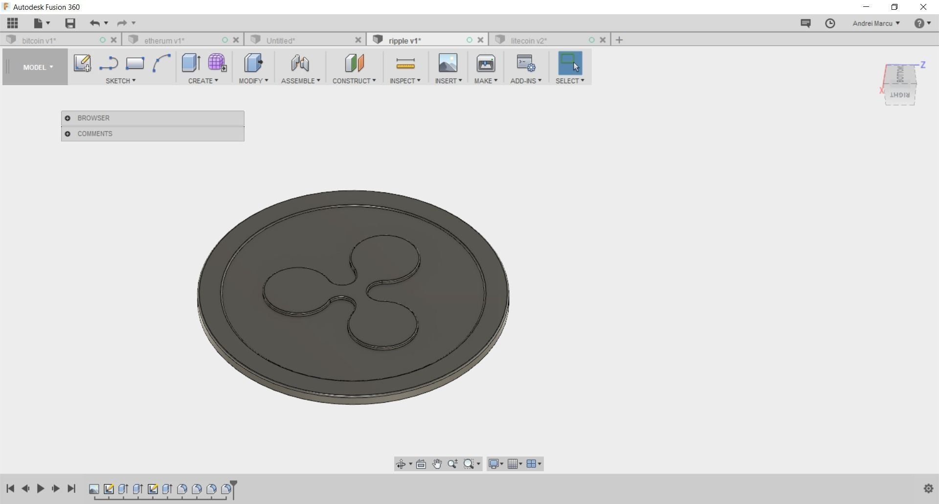Open the MODIFY dropdown menu

[x=253, y=81]
